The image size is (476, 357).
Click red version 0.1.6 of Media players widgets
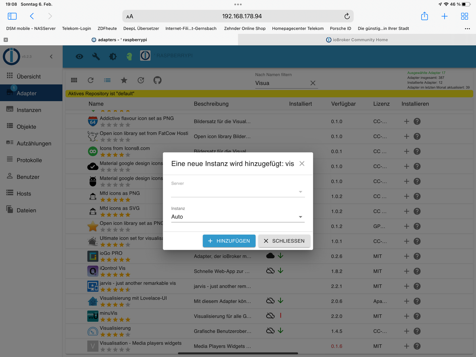pos(337,346)
